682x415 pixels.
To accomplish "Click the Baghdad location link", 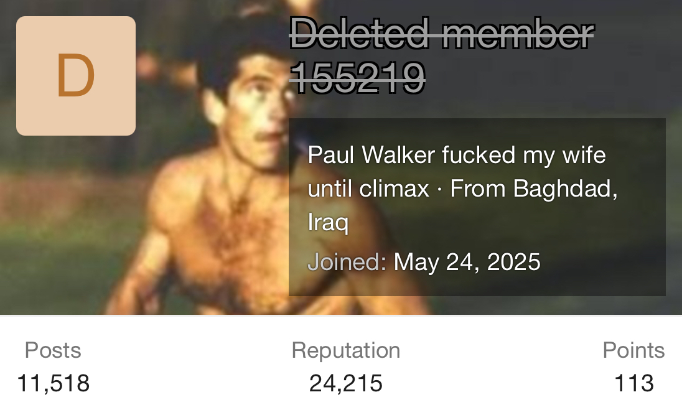I will [x=565, y=189].
